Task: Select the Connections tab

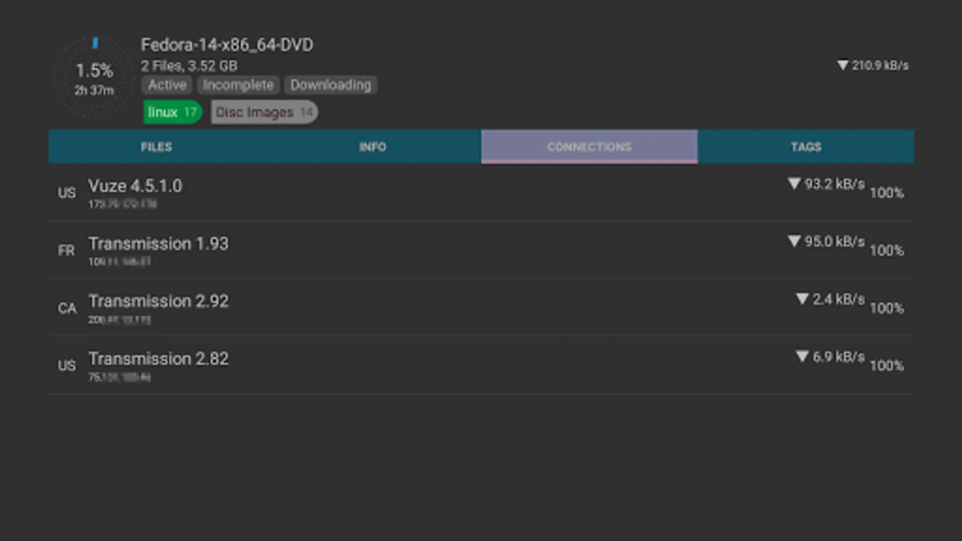Action: 589,147
